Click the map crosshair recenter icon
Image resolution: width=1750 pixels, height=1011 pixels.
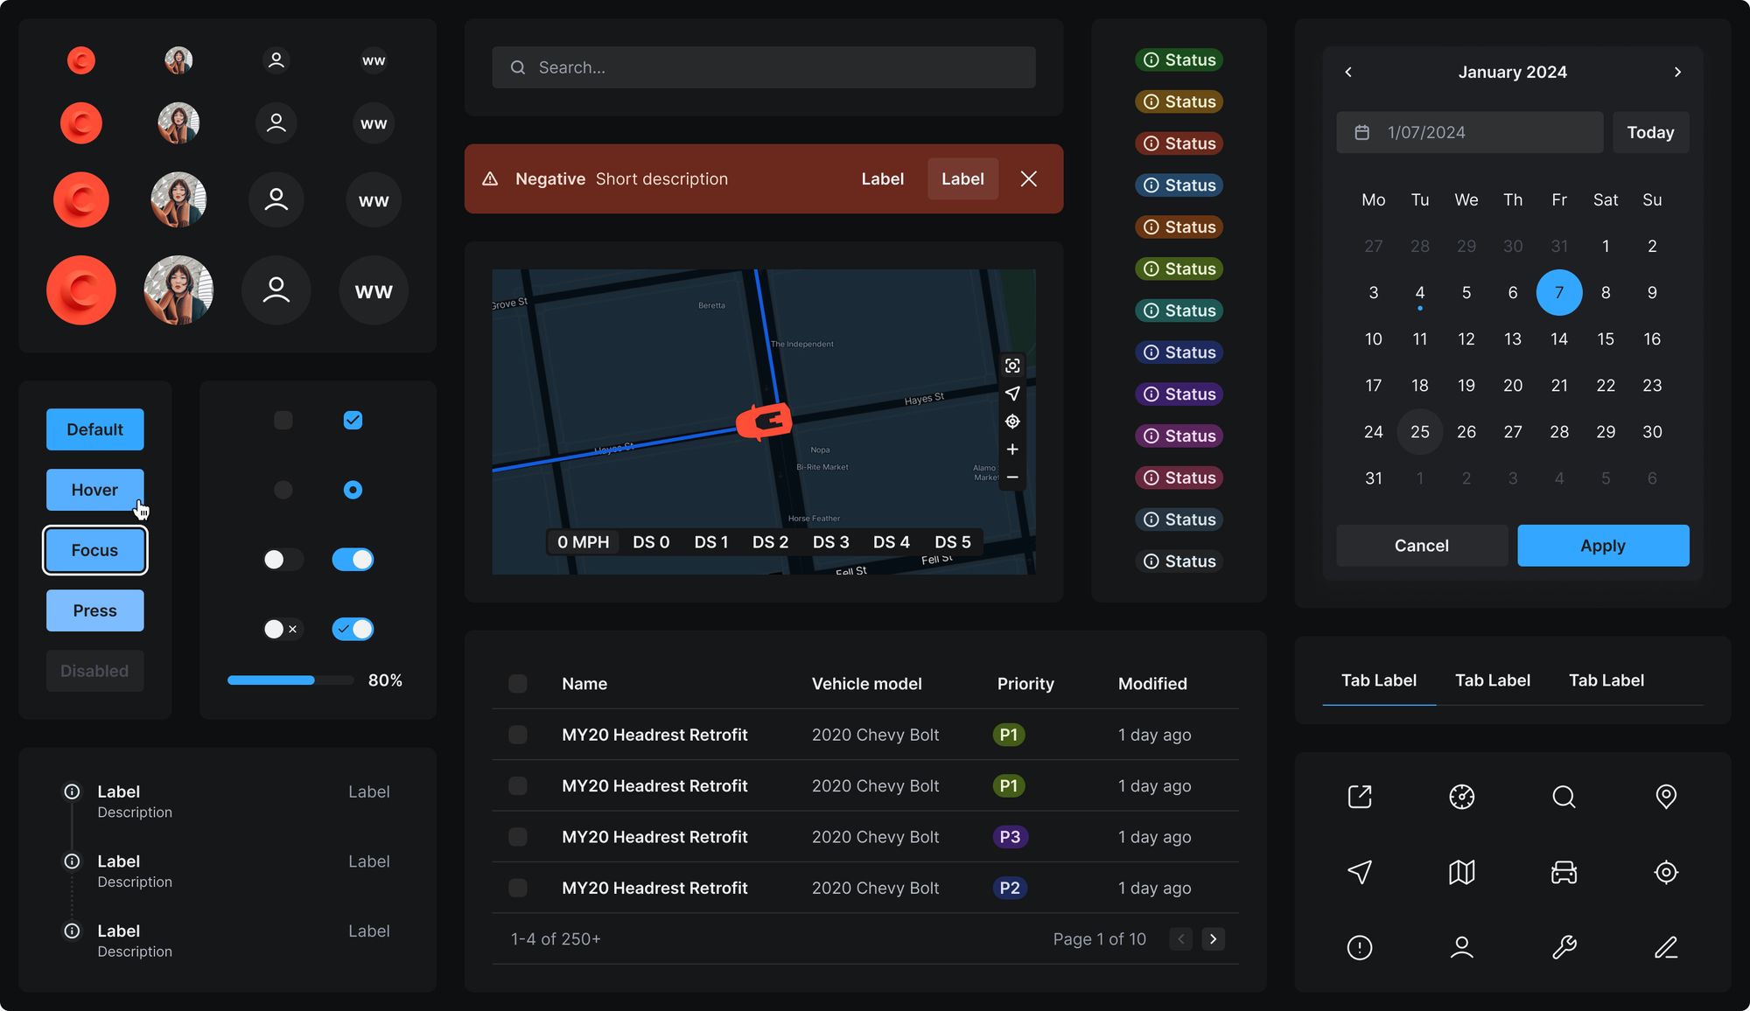click(1012, 422)
